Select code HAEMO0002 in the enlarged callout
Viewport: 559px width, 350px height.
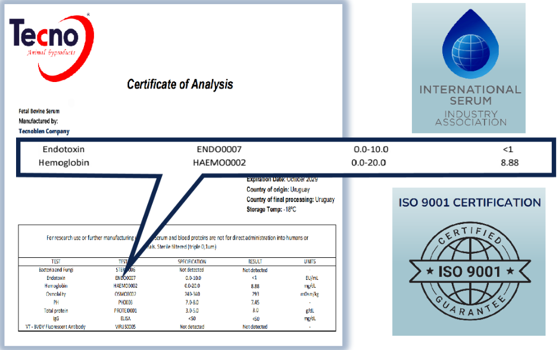[x=220, y=162]
